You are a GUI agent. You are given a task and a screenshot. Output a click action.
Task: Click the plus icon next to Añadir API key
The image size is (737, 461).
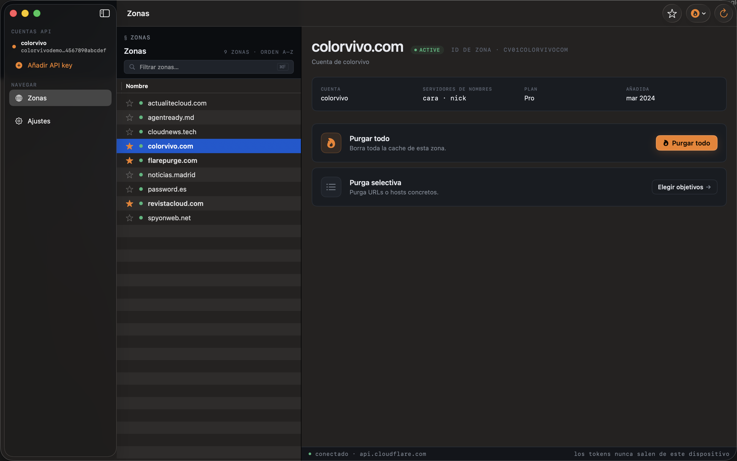pyautogui.click(x=19, y=65)
